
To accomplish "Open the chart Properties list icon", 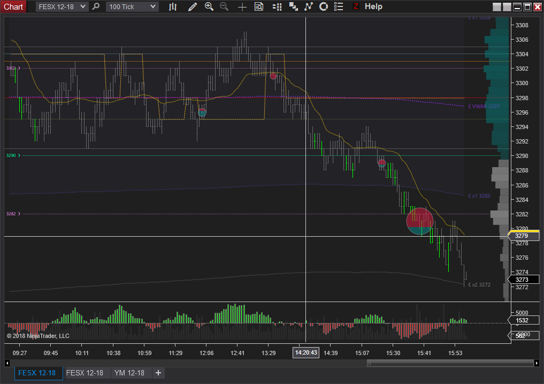I will (x=339, y=6).
